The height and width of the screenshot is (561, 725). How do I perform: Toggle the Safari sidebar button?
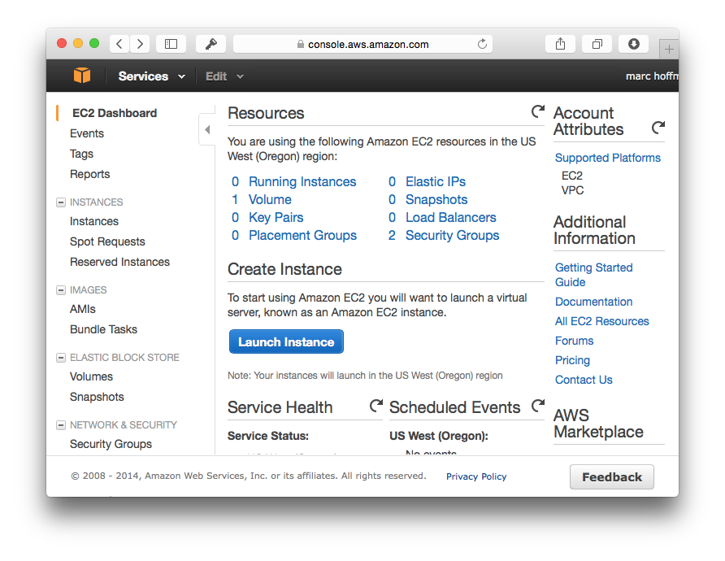[171, 44]
